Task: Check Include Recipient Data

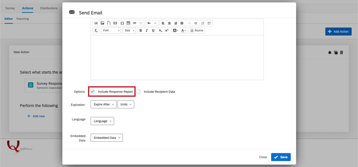Action: tap(139, 91)
